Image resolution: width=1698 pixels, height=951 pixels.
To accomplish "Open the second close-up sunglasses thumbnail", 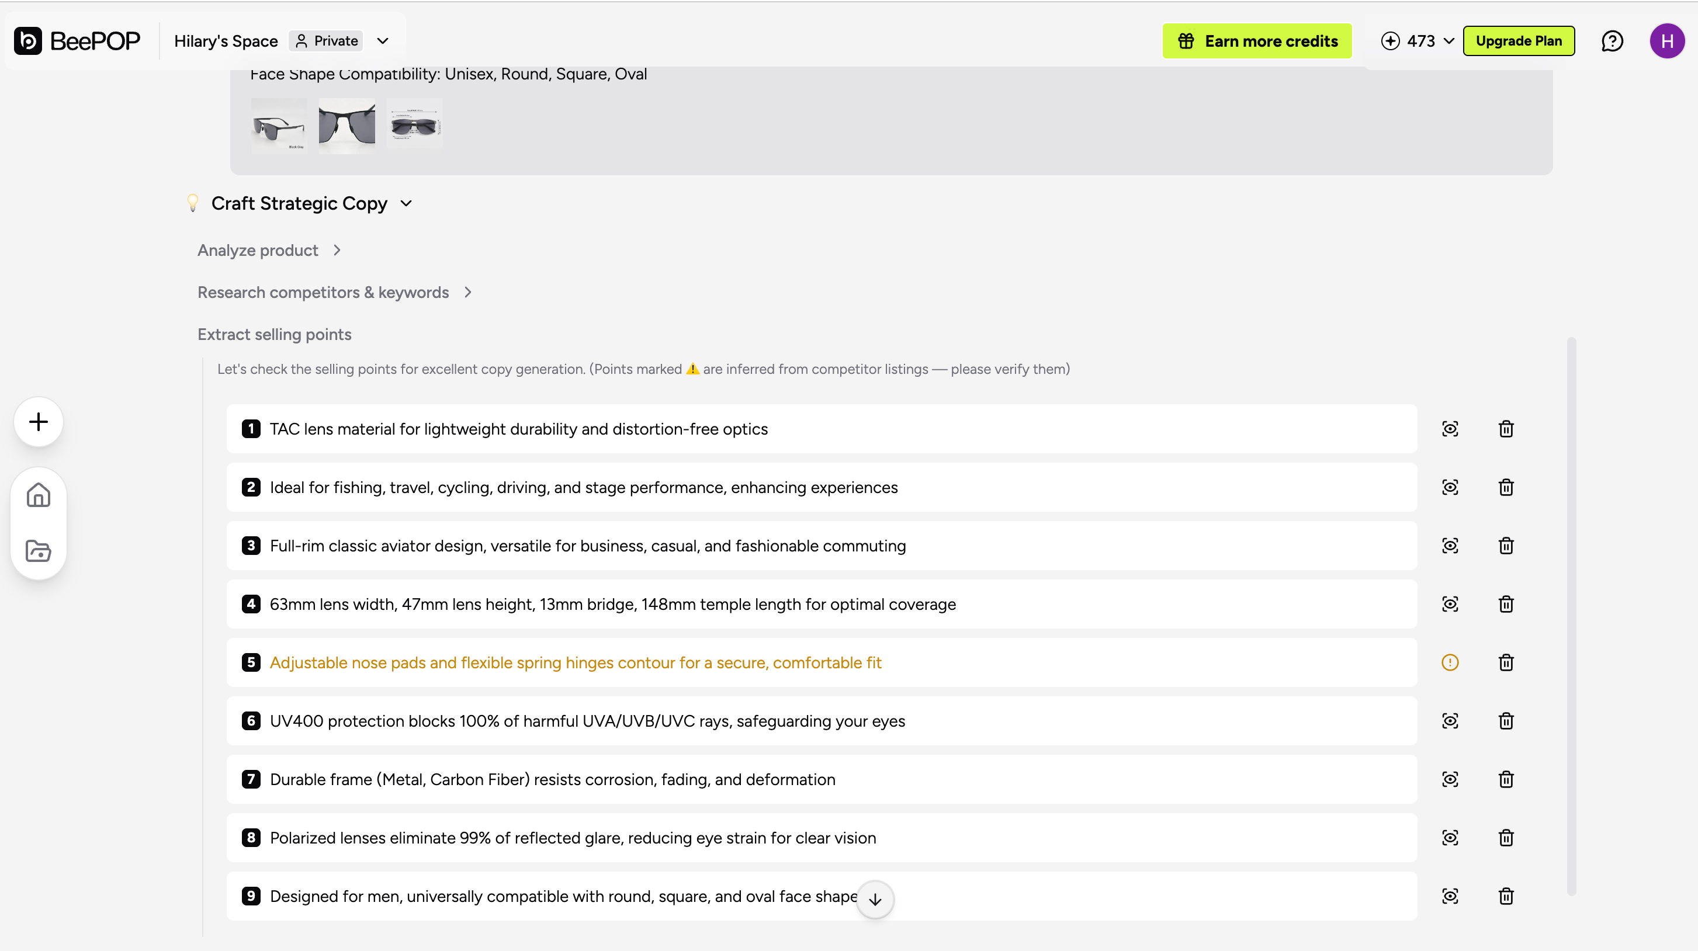I will (346, 126).
